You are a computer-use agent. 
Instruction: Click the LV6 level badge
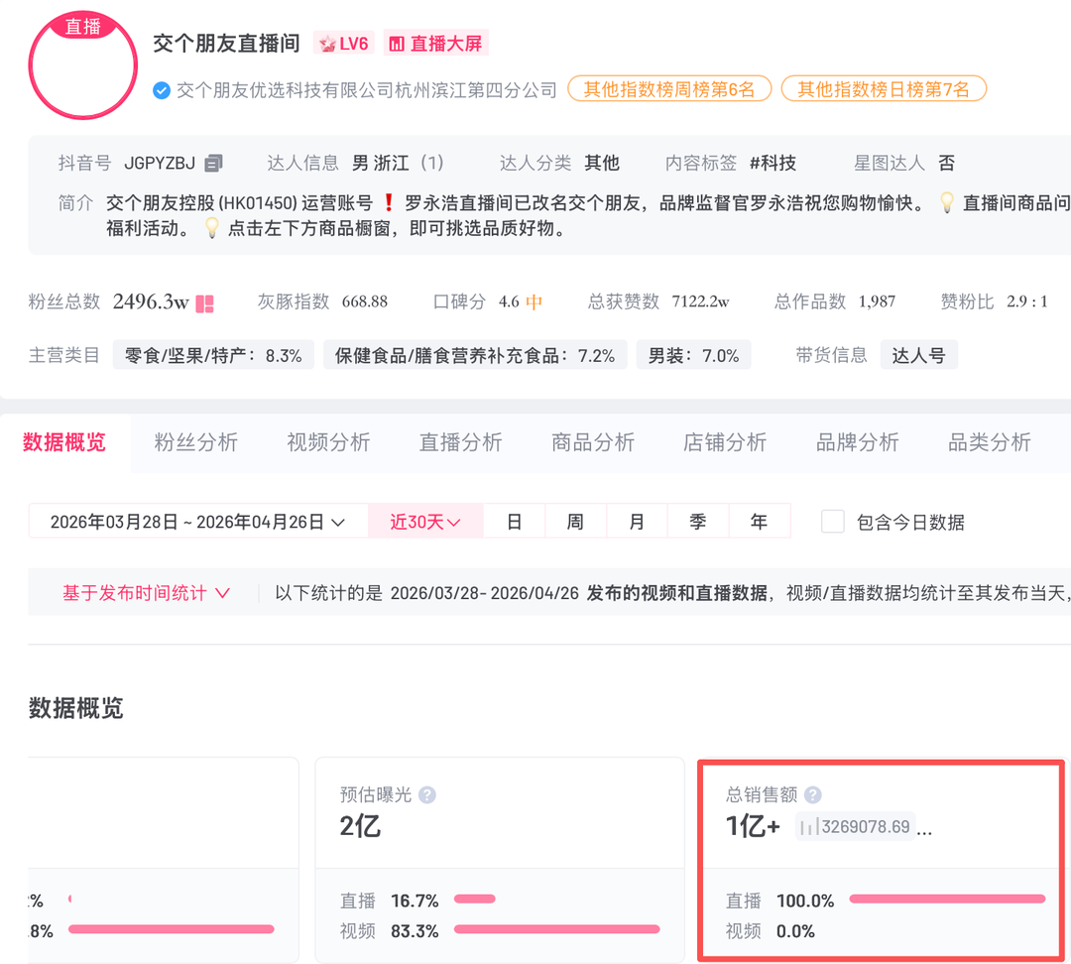tap(342, 44)
